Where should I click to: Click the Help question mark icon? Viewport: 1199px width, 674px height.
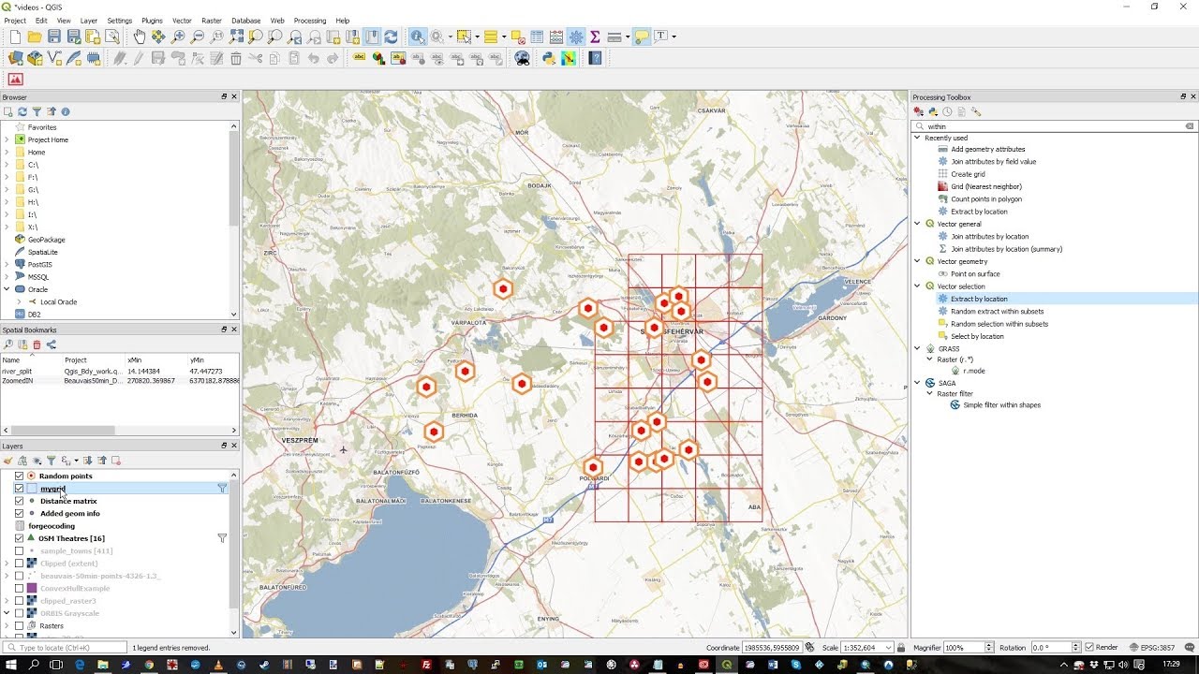(x=595, y=58)
